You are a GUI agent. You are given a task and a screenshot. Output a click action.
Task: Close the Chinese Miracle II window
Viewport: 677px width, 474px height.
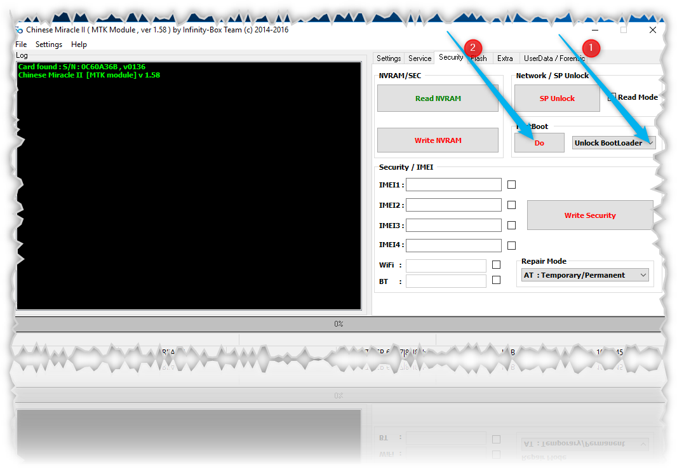[652, 30]
